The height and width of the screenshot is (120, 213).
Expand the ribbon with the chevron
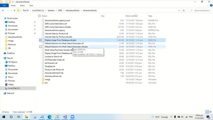[x=208, y=5]
